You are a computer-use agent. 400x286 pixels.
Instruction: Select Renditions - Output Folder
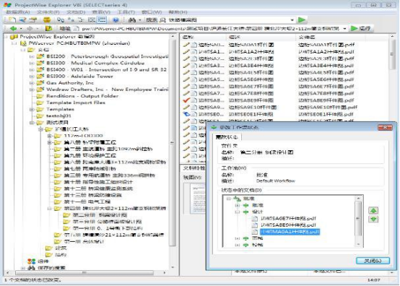pyautogui.click(x=82, y=96)
